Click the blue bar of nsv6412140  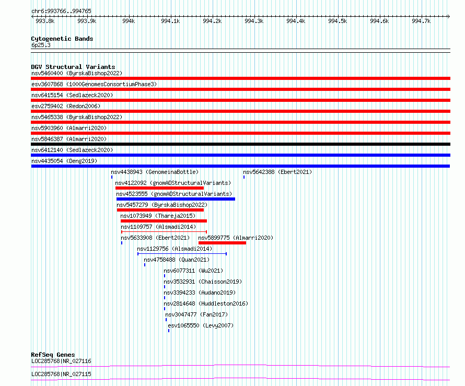pos(240,155)
